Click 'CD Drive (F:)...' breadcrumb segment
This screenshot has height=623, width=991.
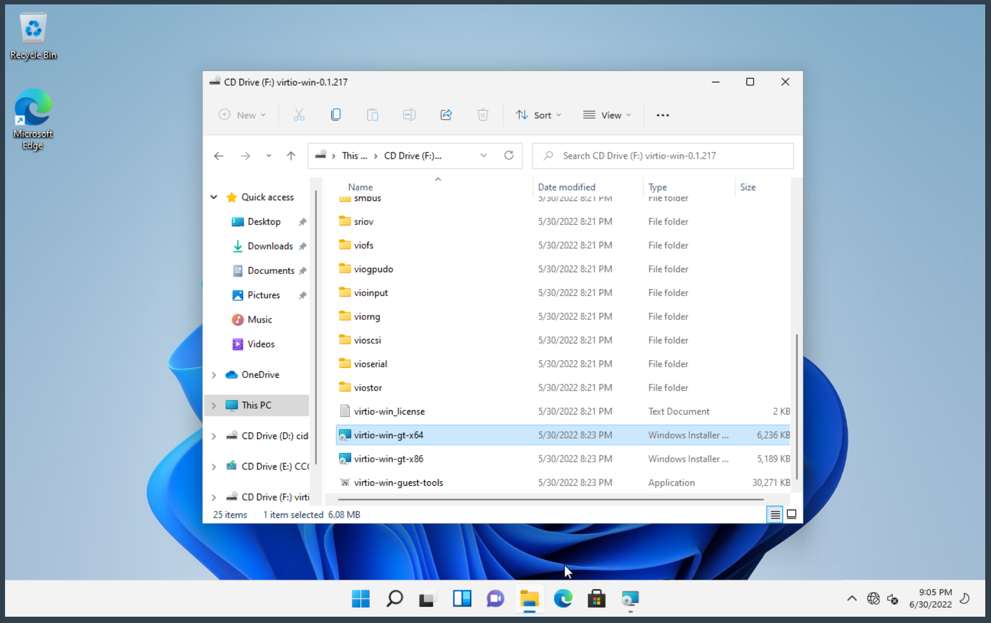[413, 156]
